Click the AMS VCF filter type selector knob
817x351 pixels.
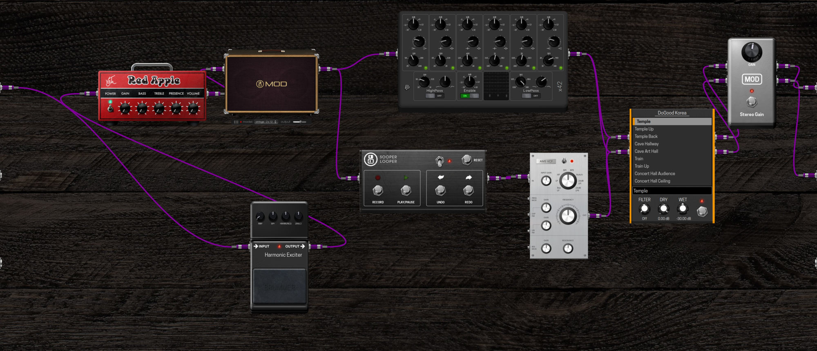coord(567,180)
